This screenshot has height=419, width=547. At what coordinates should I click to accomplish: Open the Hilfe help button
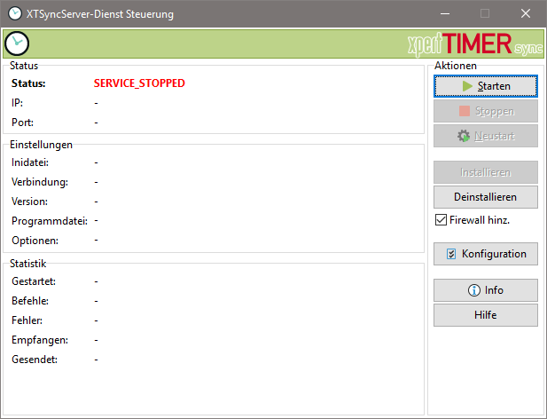(x=485, y=315)
